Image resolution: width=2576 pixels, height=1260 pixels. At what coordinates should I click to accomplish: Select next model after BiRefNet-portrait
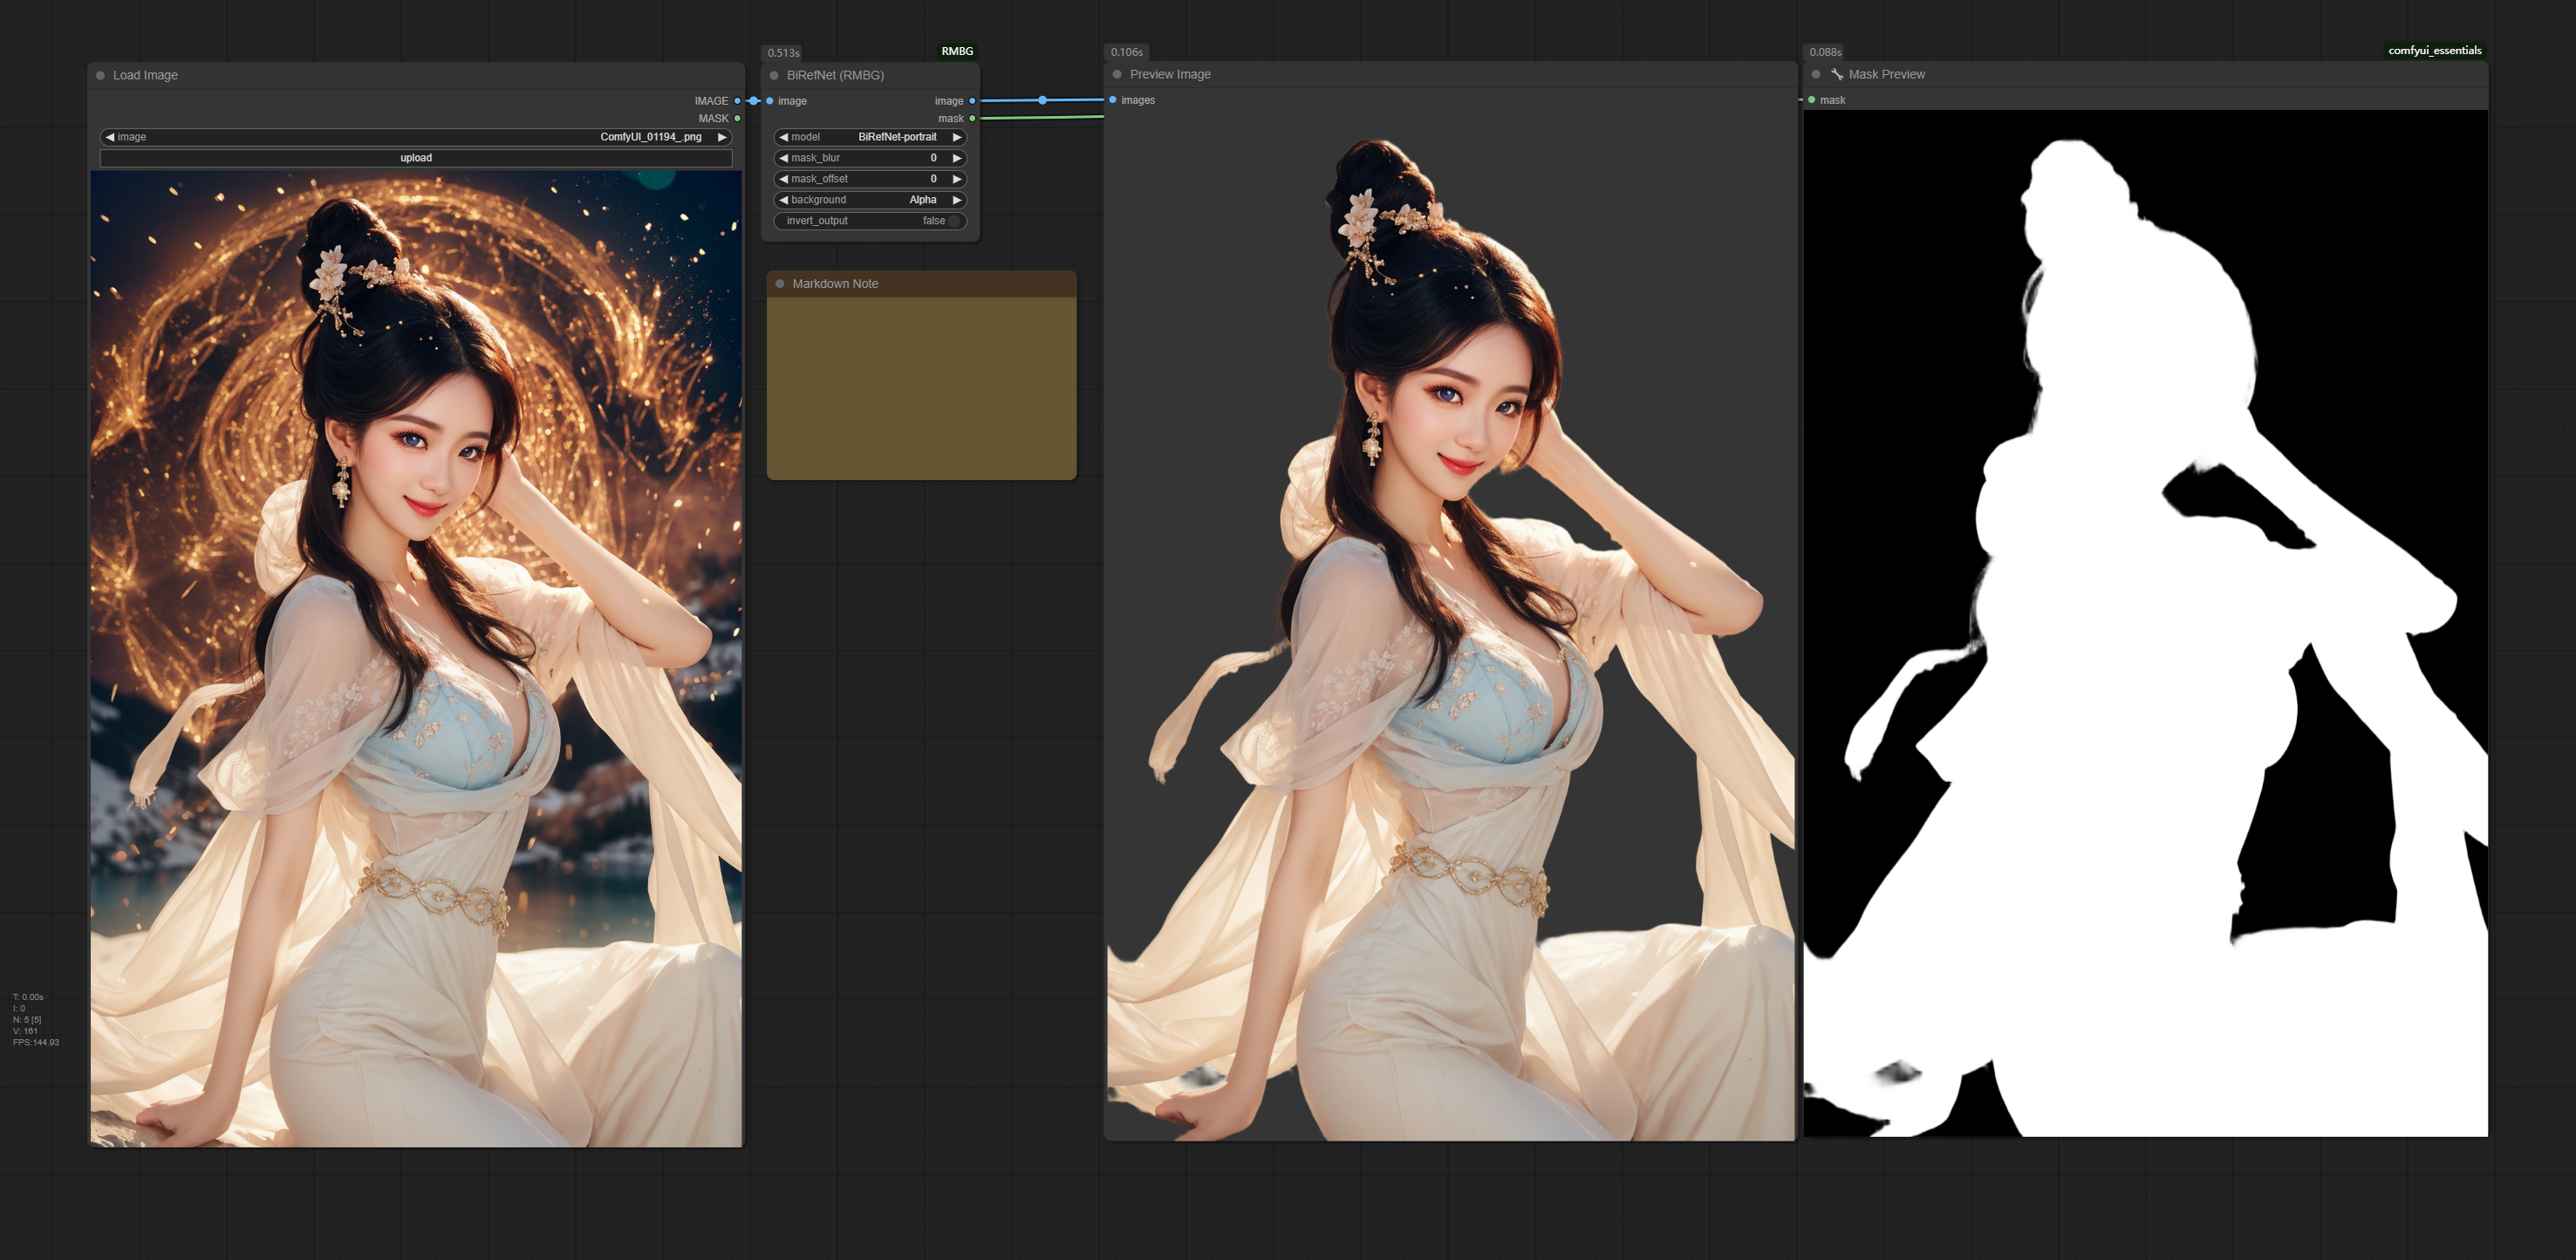pyautogui.click(x=957, y=137)
